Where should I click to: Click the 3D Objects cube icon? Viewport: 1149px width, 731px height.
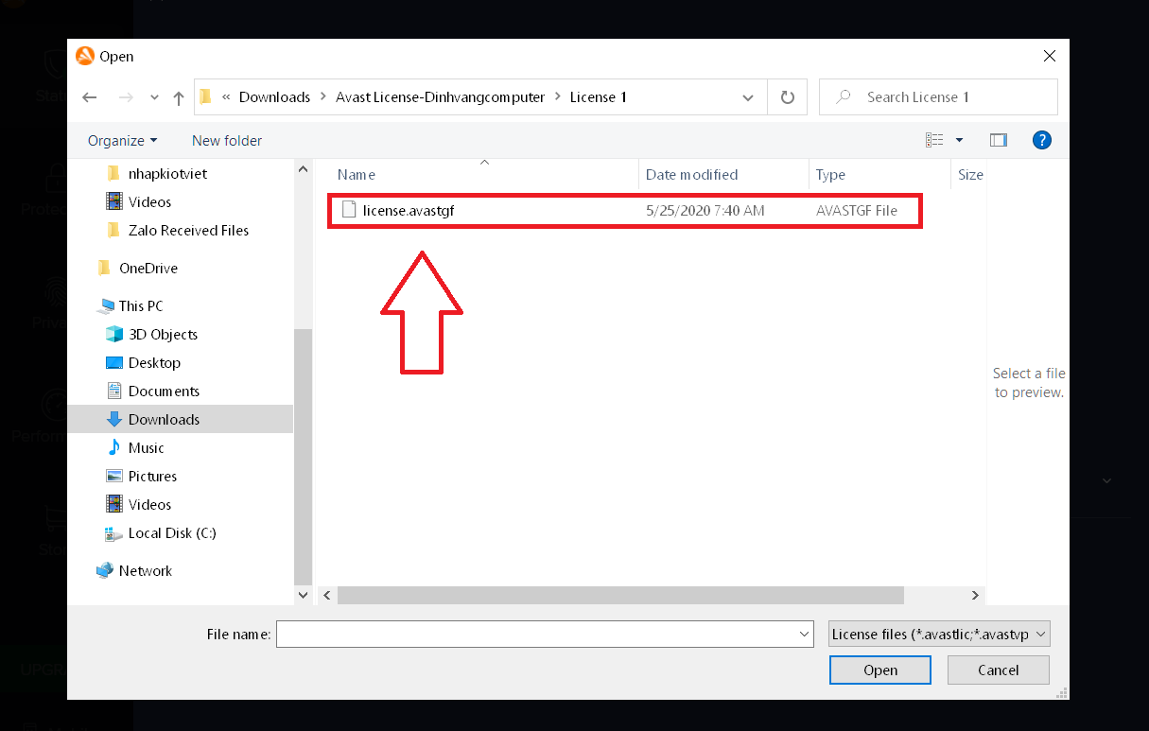[x=114, y=334]
